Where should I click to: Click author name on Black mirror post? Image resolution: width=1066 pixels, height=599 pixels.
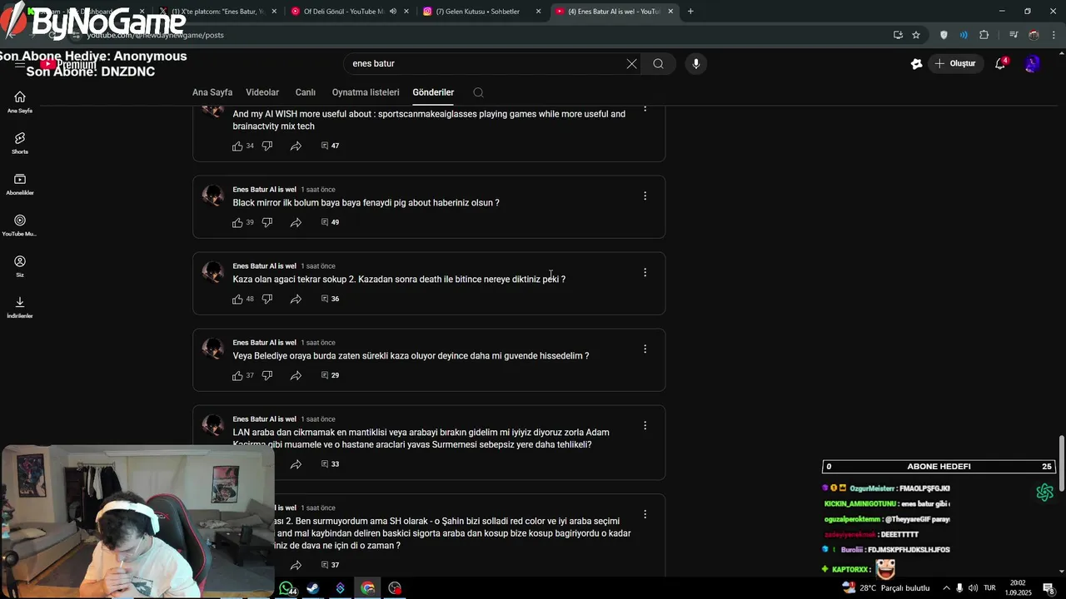click(x=264, y=190)
